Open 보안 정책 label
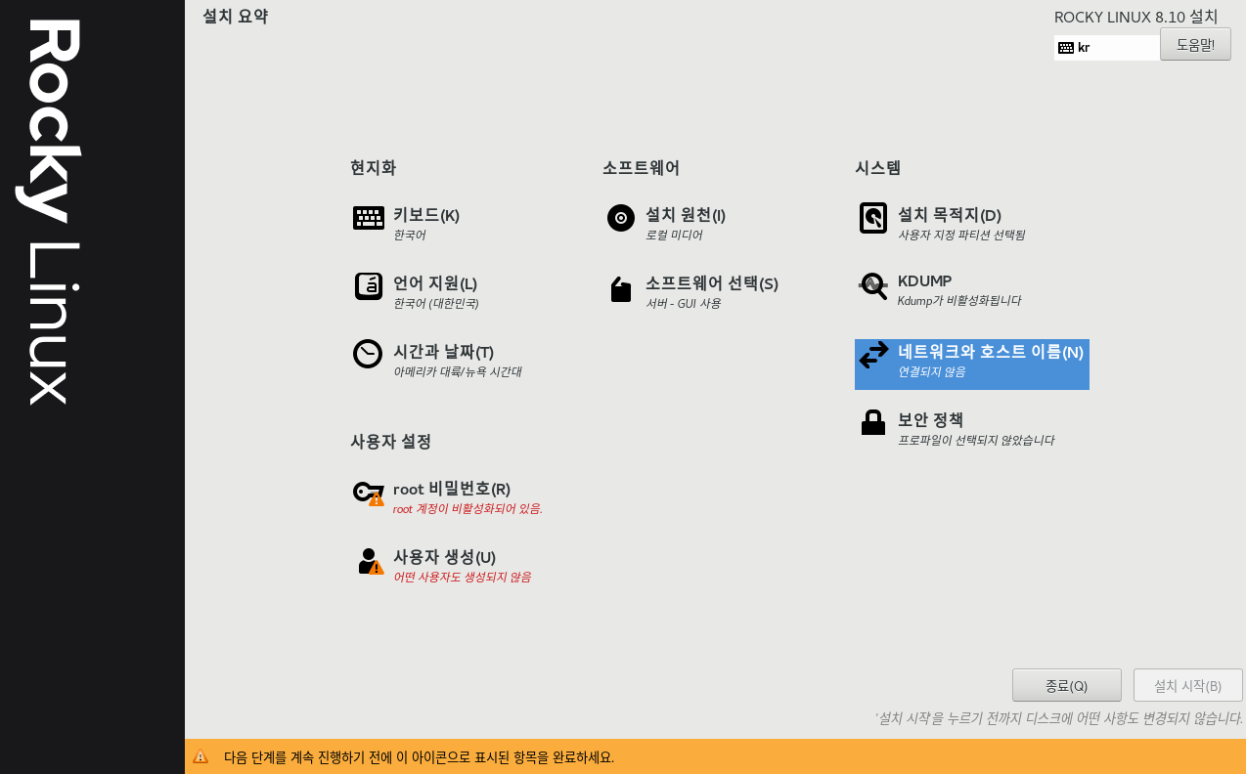The width and height of the screenshot is (1246, 774). [x=931, y=420]
